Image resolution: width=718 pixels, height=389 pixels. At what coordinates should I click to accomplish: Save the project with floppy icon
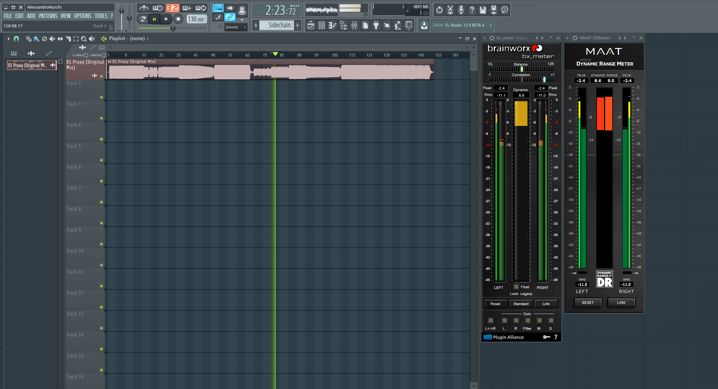483,10
